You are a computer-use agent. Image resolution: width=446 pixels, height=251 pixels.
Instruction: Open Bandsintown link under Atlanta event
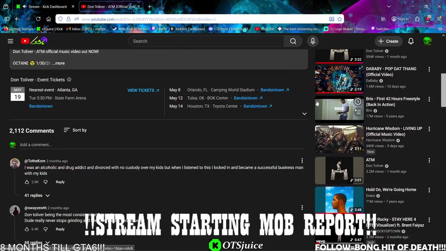[x=41, y=106]
